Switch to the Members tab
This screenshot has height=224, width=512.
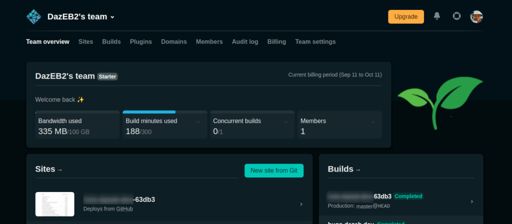pyautogui.click(x=209, y=42)
